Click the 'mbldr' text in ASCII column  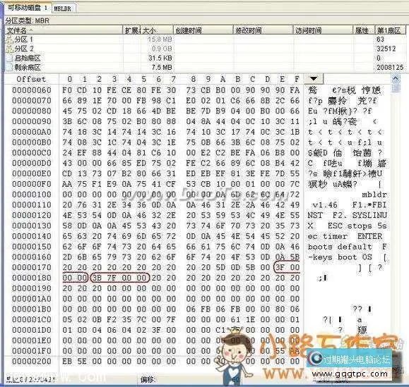click(x=374, y=195)
